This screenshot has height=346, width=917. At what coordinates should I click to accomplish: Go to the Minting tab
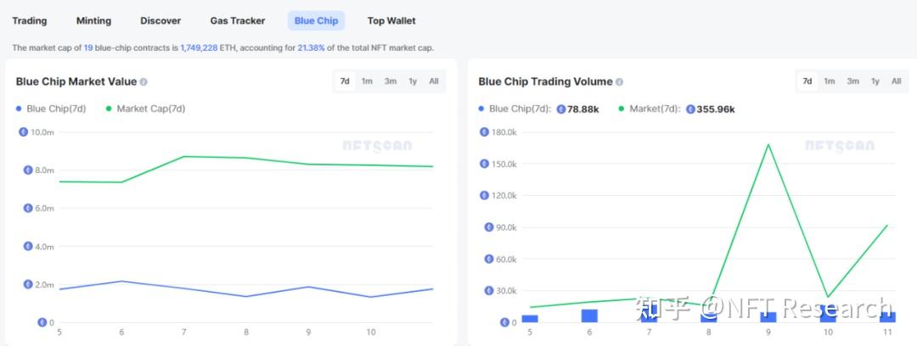(x=93, y=20)
